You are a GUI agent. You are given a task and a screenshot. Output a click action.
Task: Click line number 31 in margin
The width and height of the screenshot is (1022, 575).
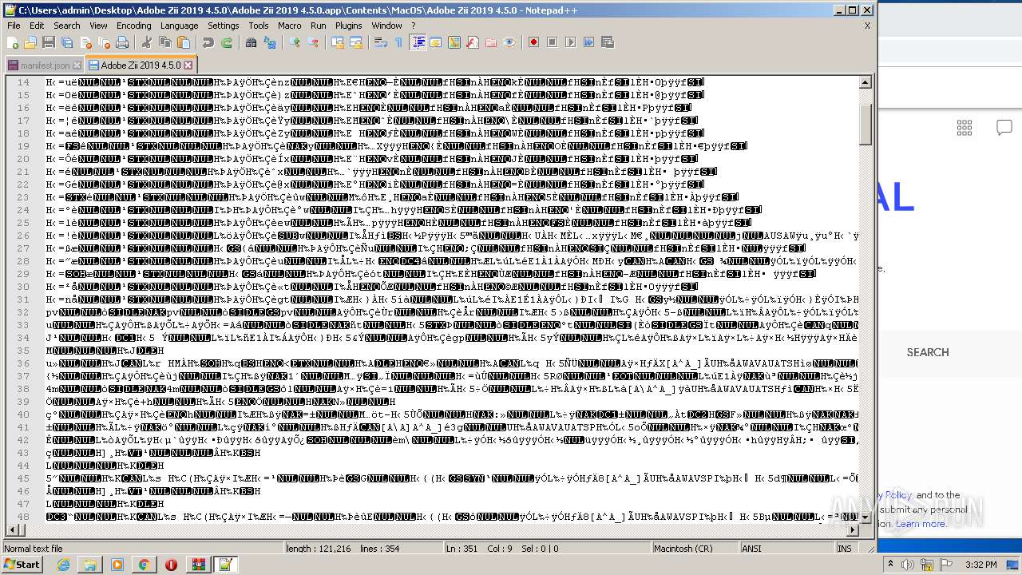pyautogui.click(x=23, y=299)
